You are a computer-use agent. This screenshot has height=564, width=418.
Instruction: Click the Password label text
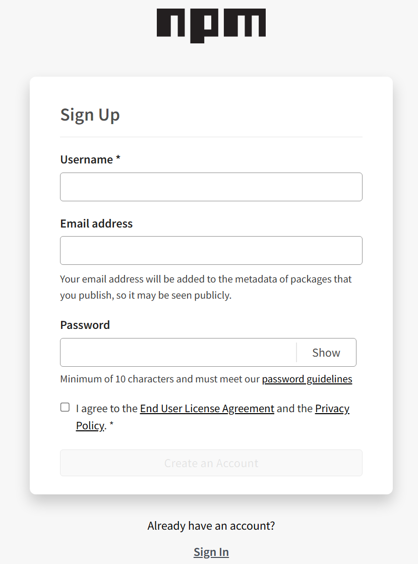tap(85, 325)
